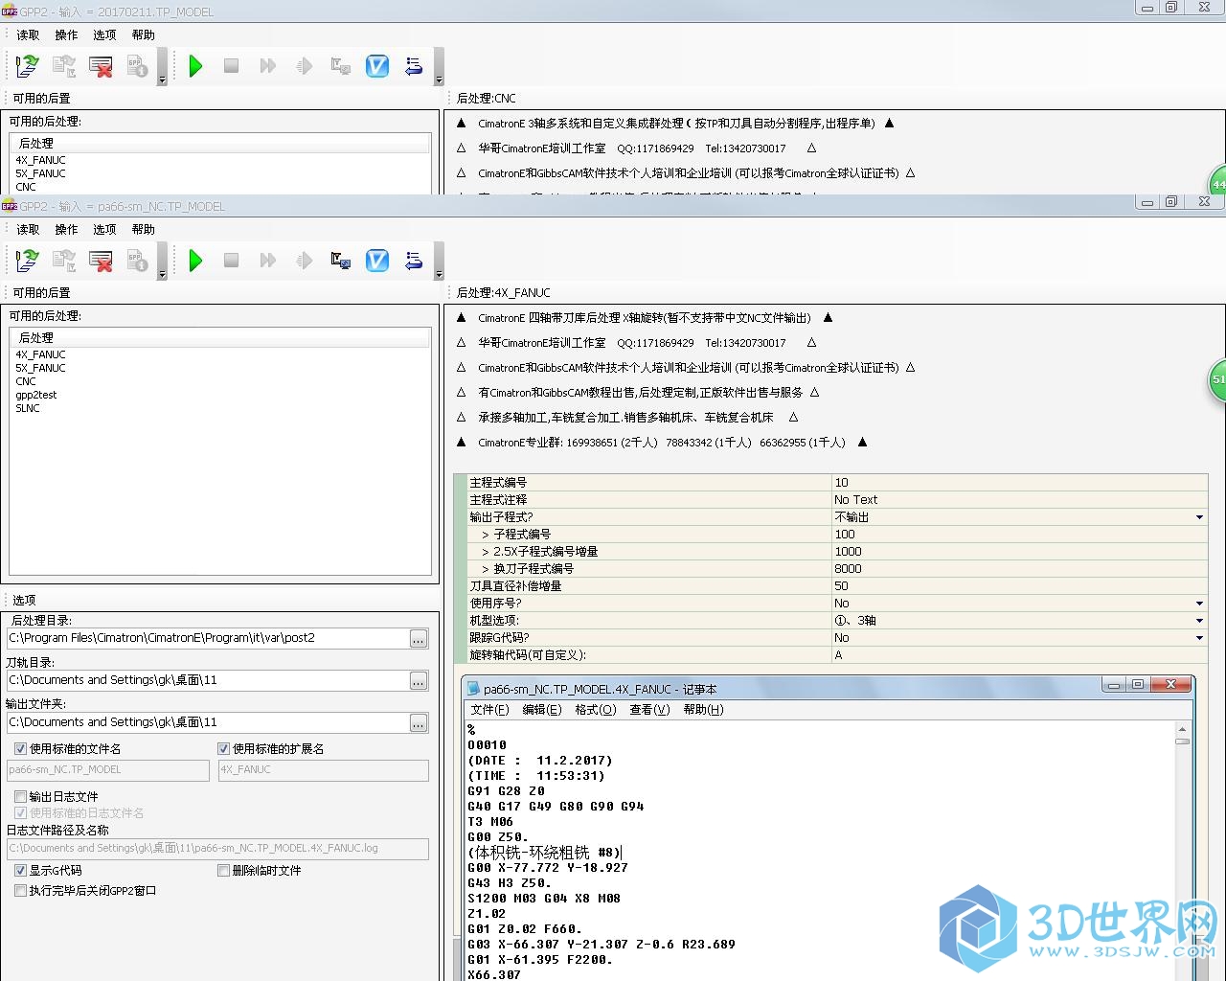Click blue V icon in 20170211 window toolbar

click(377, 66)
